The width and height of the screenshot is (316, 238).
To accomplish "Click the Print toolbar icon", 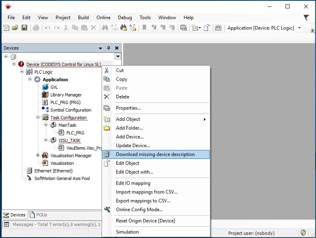I will [x=36, y=28].
